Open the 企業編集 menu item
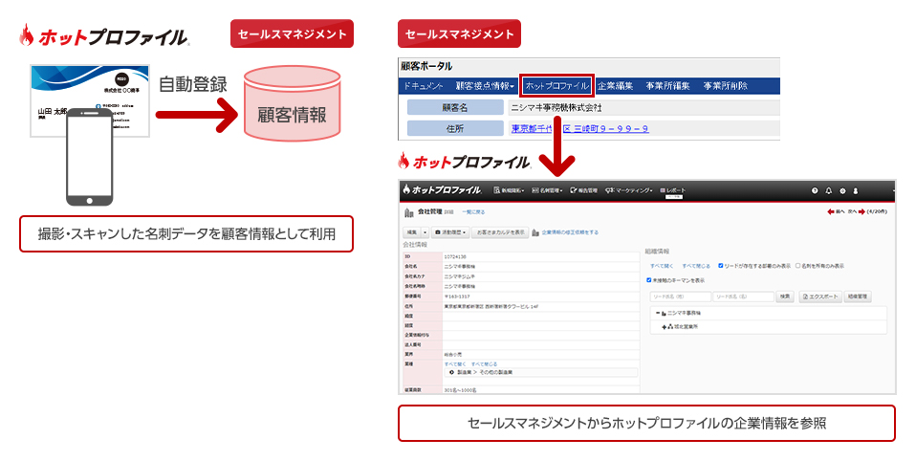This screenshot has height=461, width=916. pyautogui.click(x=616, y=86)
